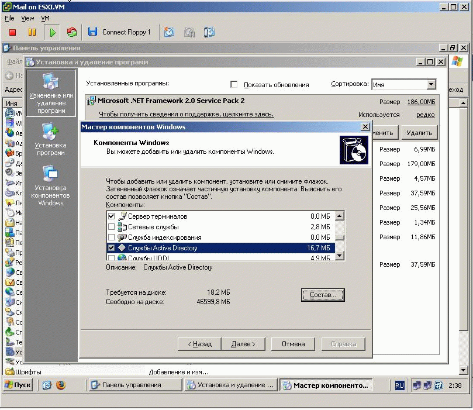
Task: Open the View menu of VM console
Action: (27, 18)
